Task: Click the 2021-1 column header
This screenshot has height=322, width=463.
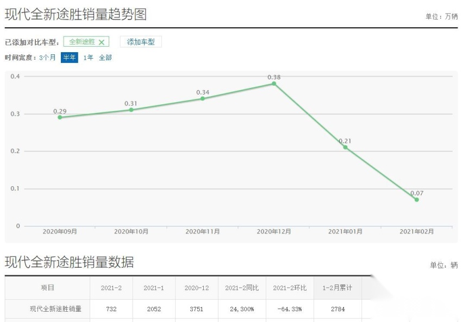Action: coord(154,288)
